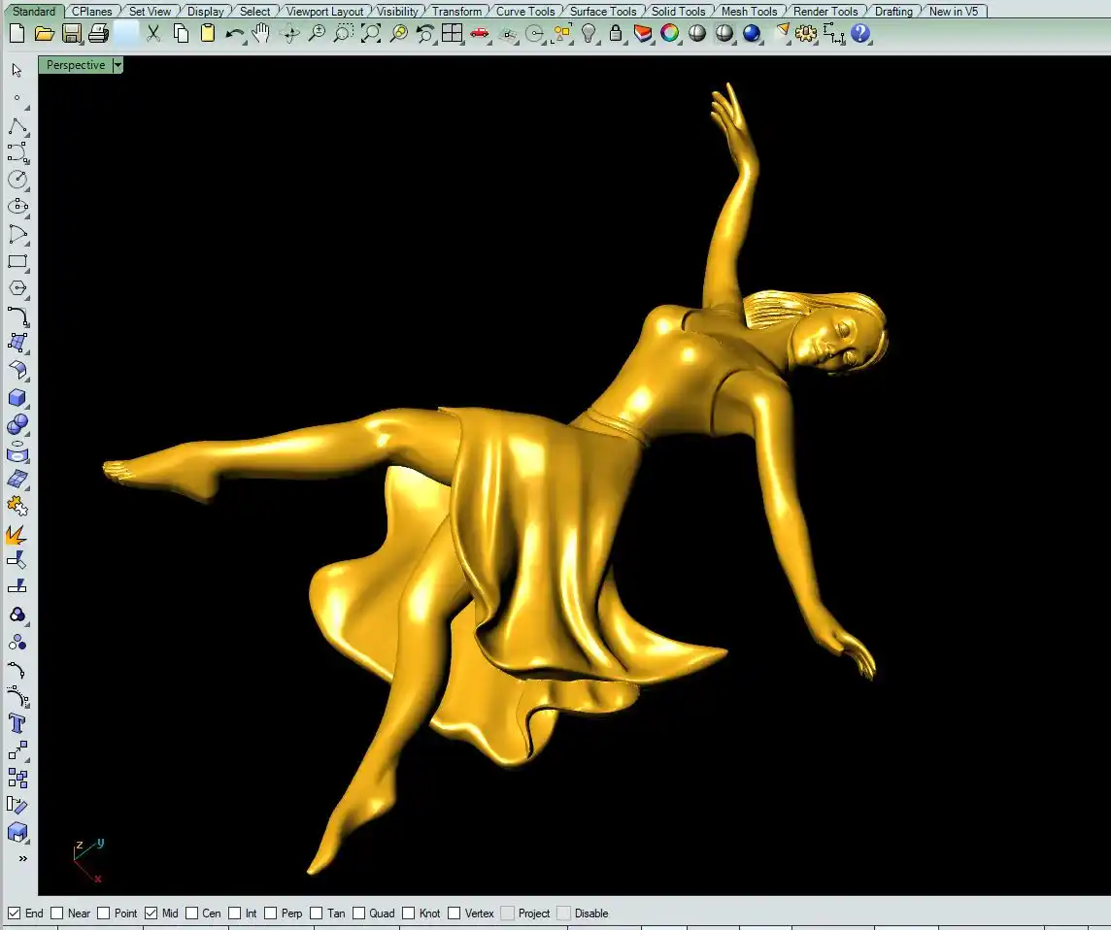The height and width of the screenshot is (930, 1111).
Task: Click the color wheel icon
Action: tap(670, 34)
